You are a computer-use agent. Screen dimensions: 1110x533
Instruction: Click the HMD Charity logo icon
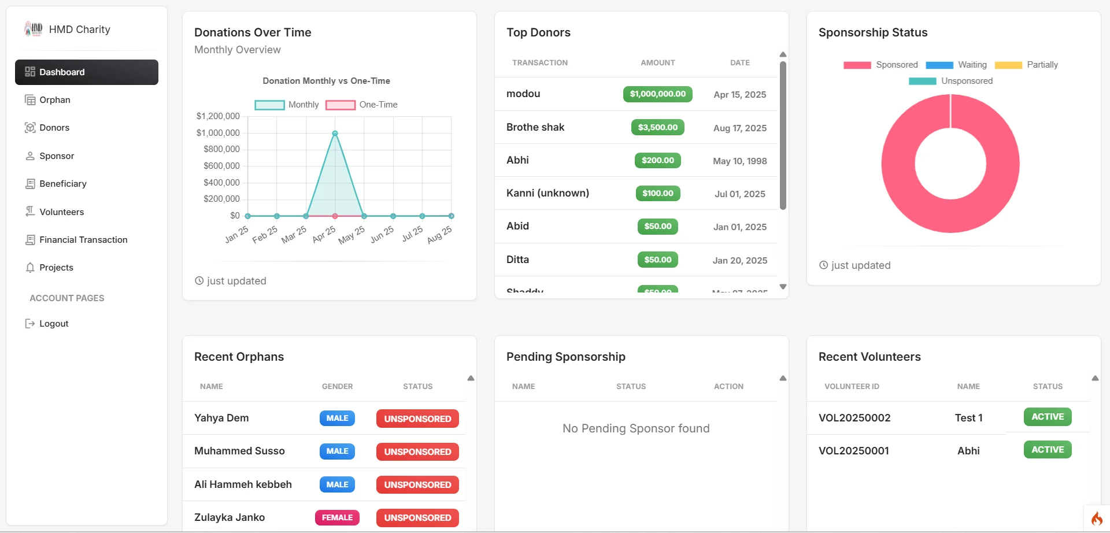34,29
